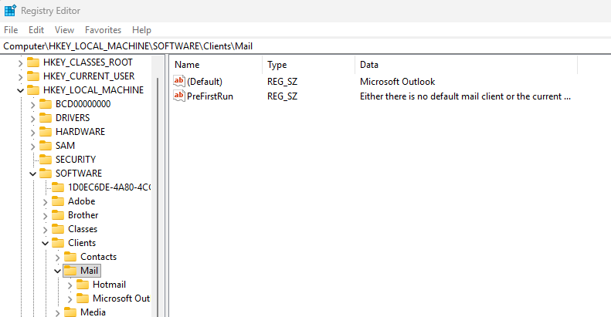Image resolution: width=611 pixels, height=317 pixels.
Task: Click the SOFTWARE folder icon
Action: tap(46, 174)
